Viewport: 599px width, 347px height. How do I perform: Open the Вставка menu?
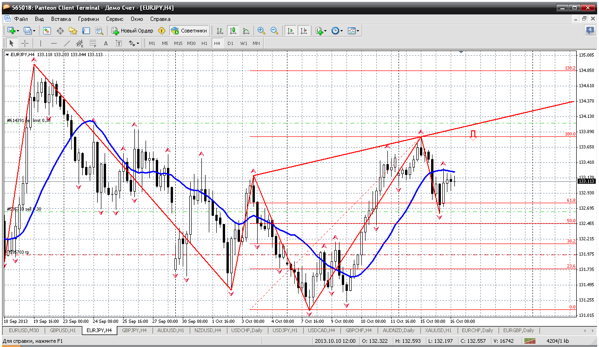[61, 19]
